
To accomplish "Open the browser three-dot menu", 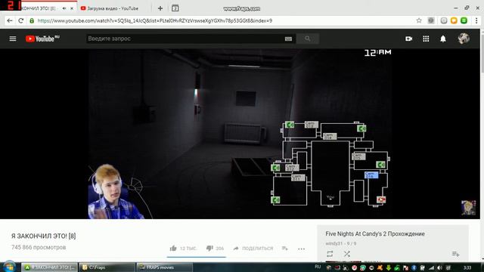I will [476, 20].
